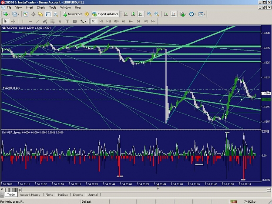Viewport: 272px width, 204px height.
Task: Open the Navigator folder-star icon
Action: click(x=40, y=14)
